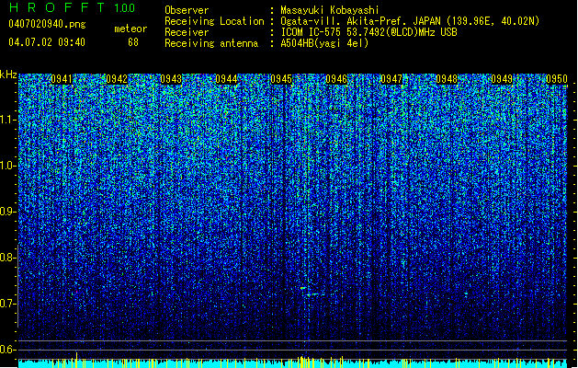Click the 0942 time marker
The width and height of the screenshot is (578, 368).
[x=117, y=79]
